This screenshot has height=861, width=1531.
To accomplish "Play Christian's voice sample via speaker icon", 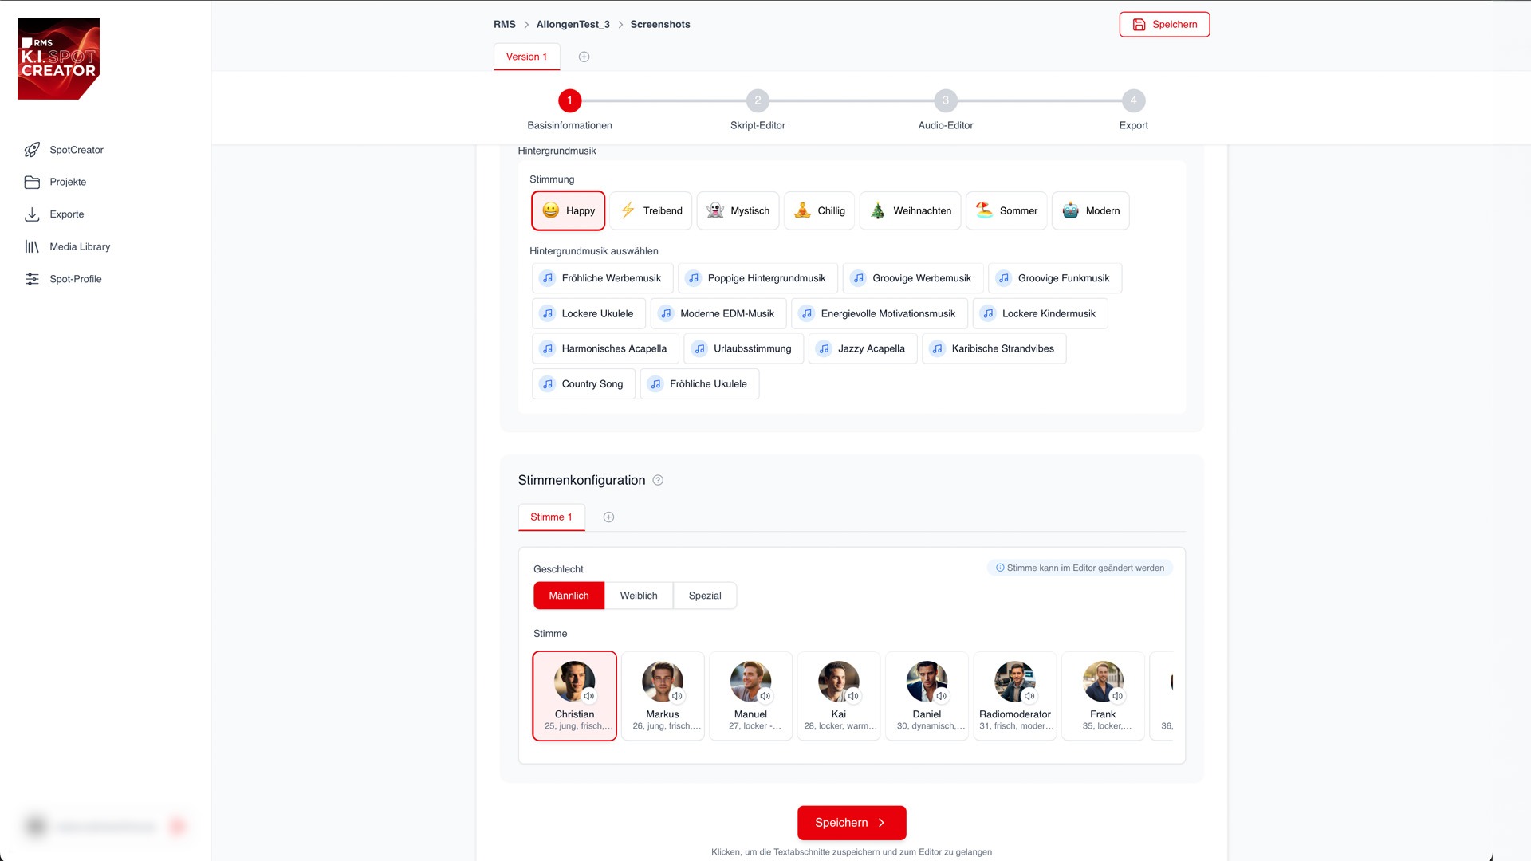I will tap(588, 695).
